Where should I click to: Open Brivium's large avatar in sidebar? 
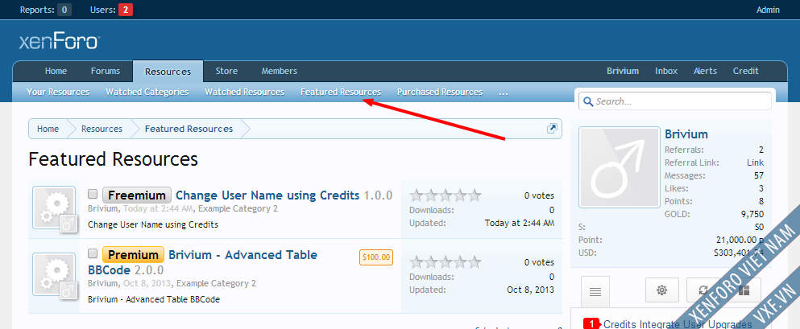pos(619,167)
